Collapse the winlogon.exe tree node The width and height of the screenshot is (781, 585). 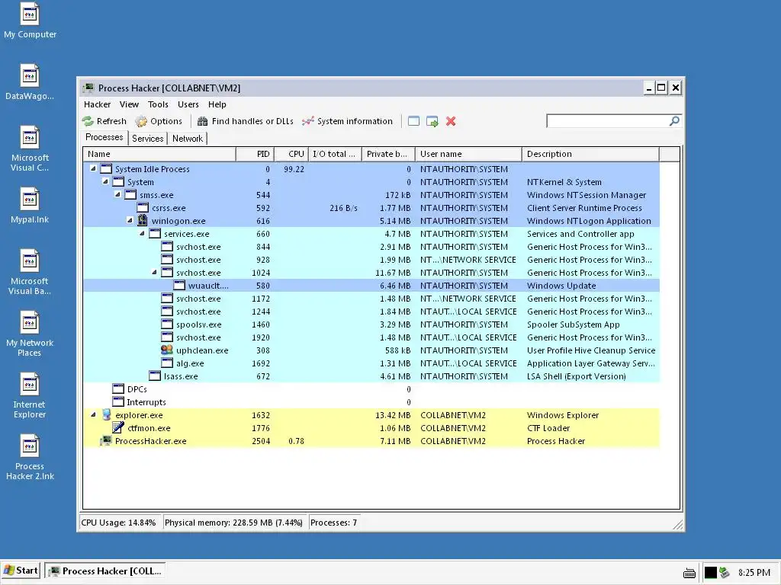point(130,220)
